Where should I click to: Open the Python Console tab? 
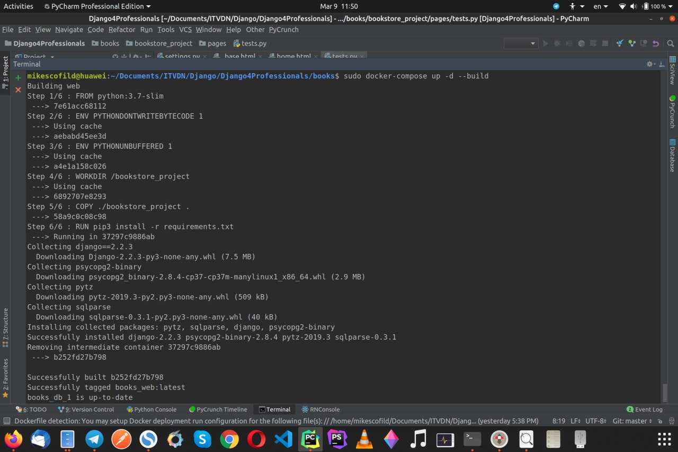[151, 409]
